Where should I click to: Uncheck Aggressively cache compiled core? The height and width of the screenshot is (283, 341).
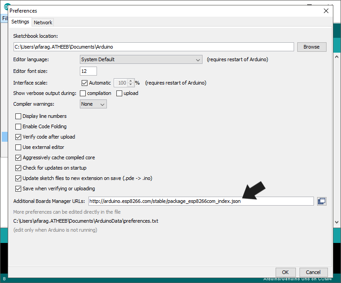(18, 157)
